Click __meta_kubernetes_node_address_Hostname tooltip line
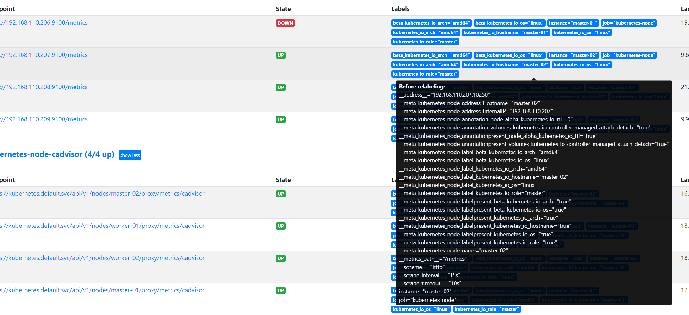This screenshot has width=689, height=315. (470, 103)
